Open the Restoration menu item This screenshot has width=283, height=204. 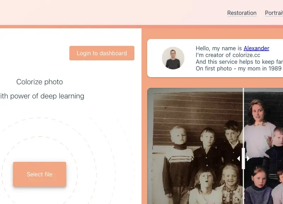click(x=242, y=13)
